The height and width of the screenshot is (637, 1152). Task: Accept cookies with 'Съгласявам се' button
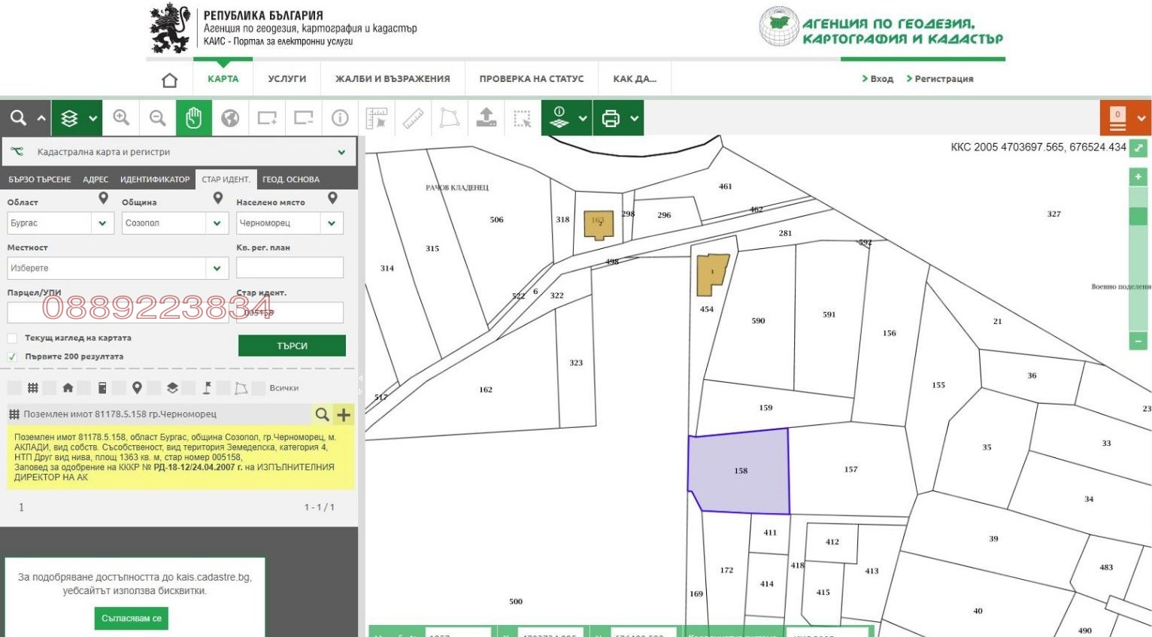click(132, 618)
